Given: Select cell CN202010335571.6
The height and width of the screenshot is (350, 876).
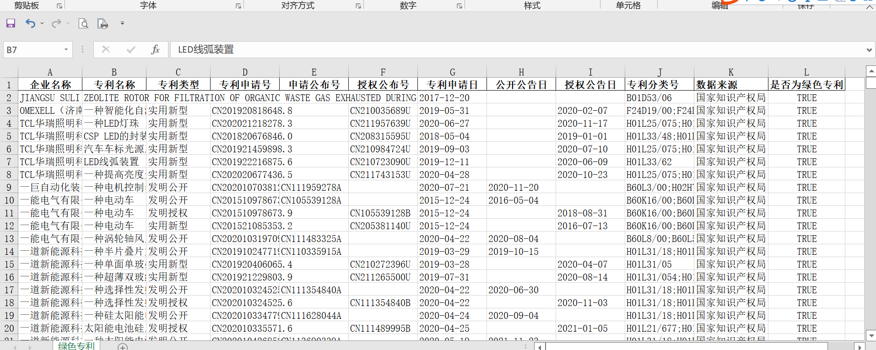Looking at the screenshot, I should pyautogui.click(x=245, y=328).
